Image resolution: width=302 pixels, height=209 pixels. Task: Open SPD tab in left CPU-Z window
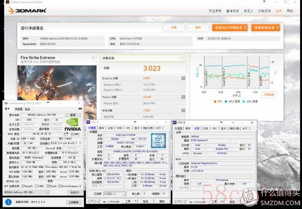[128, 128]
